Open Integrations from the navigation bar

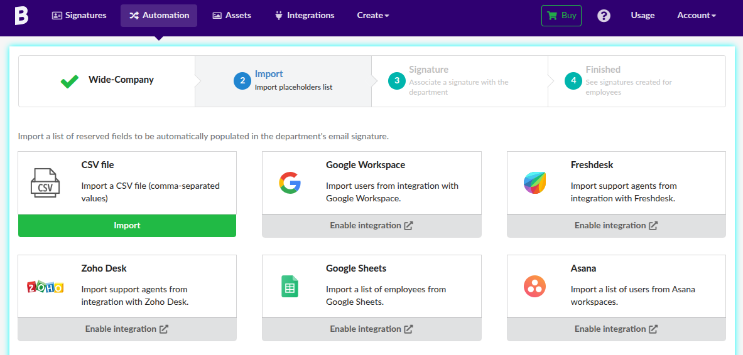pos(305,16)
